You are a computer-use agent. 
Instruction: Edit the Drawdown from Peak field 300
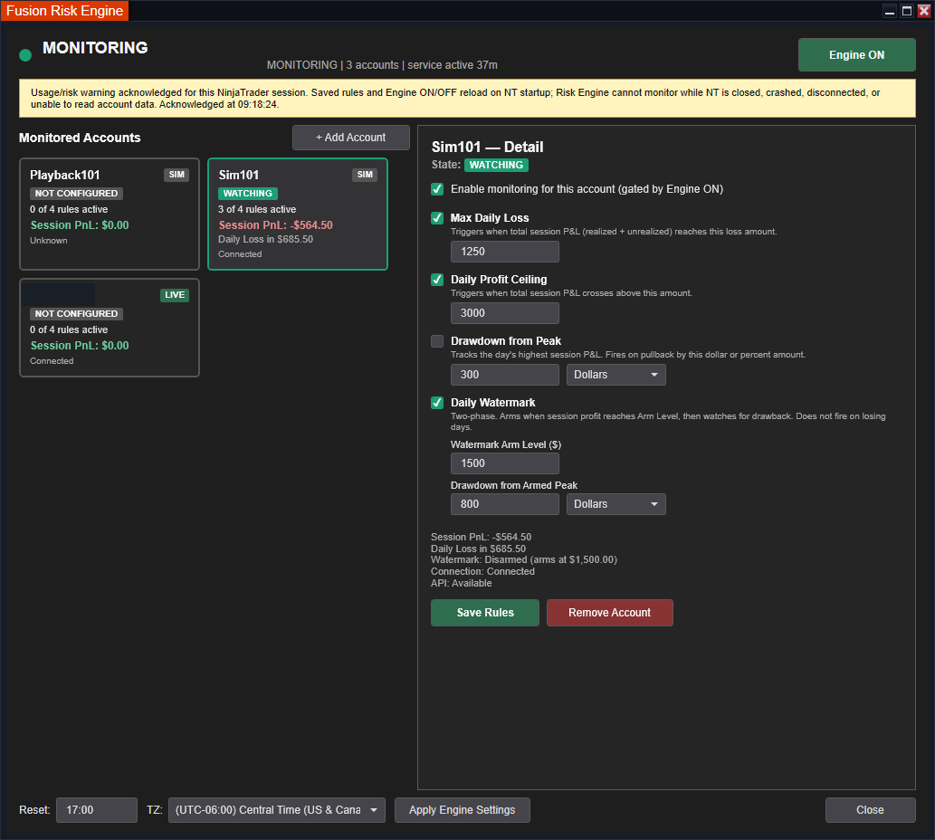[504, 375]
